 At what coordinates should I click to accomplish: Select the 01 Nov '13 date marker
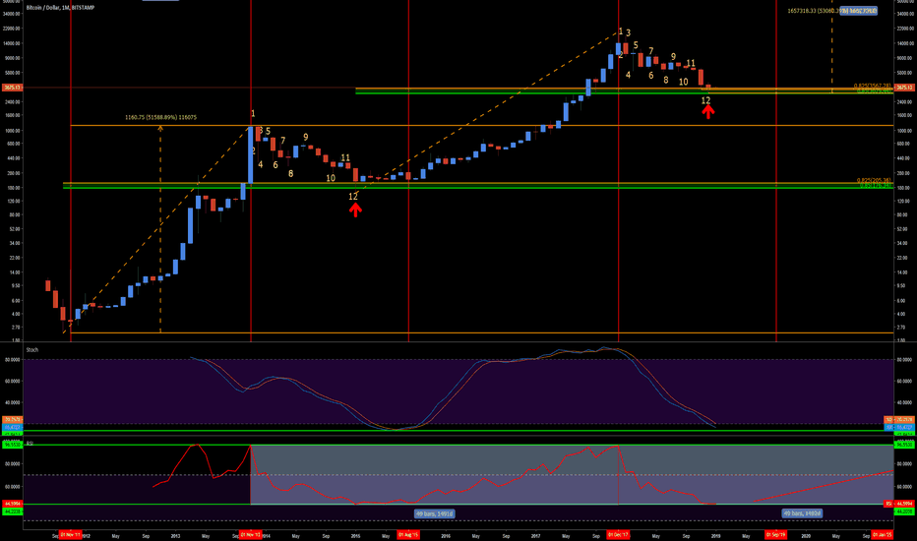(x=250, y=534)
